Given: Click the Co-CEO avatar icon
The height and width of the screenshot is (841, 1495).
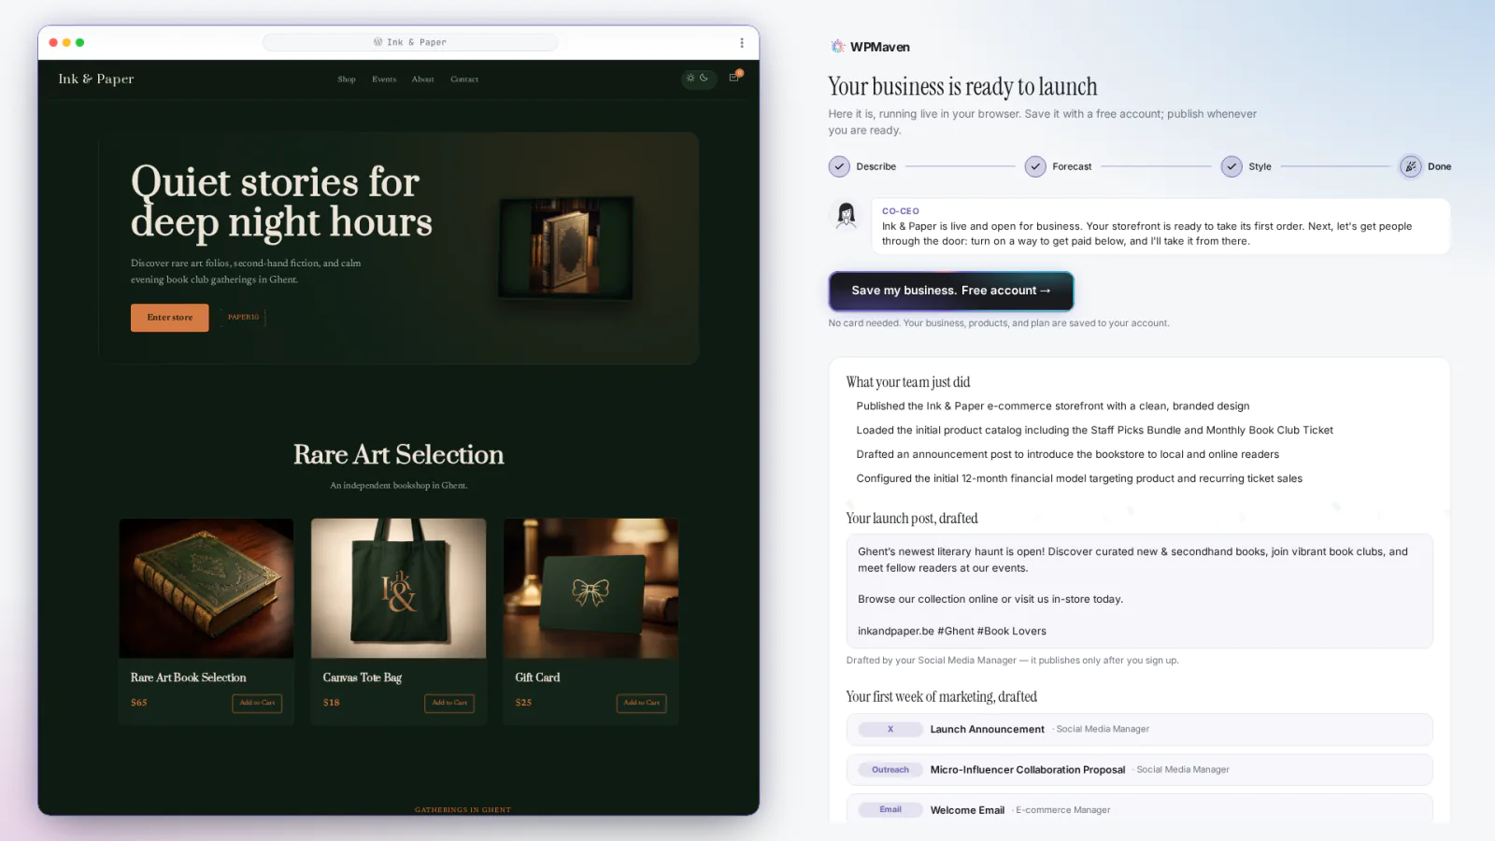Looking at the screenshot, I should [847, 215].
